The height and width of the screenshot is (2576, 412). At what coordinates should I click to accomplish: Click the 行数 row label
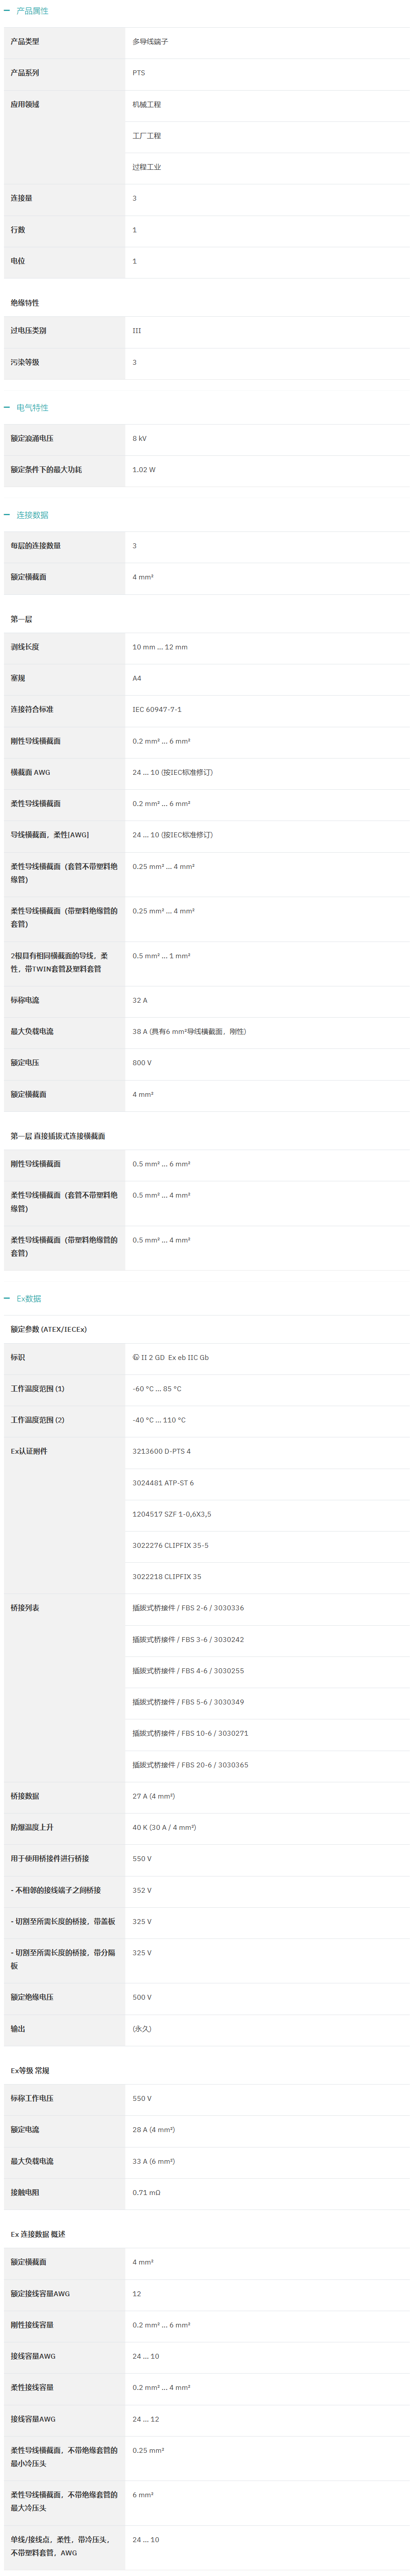click(18, 230)
